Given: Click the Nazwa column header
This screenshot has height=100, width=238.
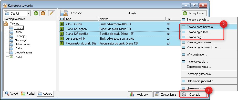Looking at the screenshot, I should (x=132, y=19).
